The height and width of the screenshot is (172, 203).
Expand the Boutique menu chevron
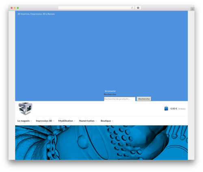[x=112, y=121]
